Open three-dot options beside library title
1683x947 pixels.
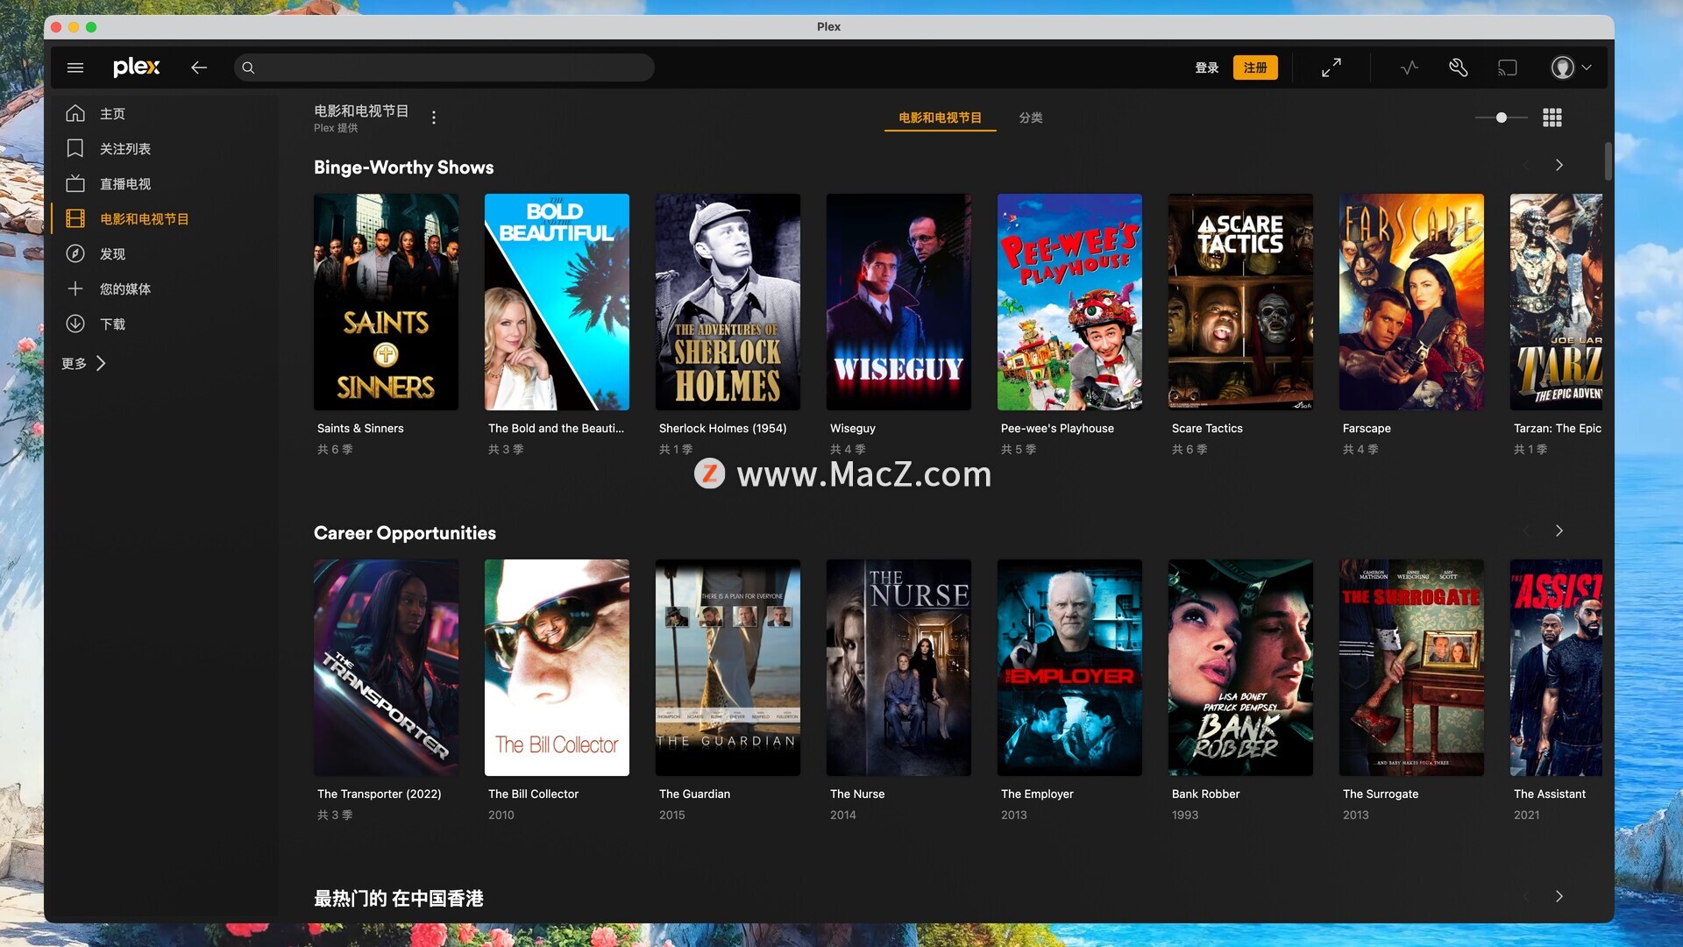coord(433,117)
